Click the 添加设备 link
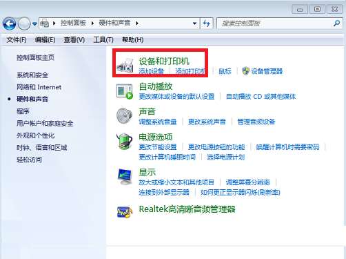346x259 pixels. click(151, 71)
